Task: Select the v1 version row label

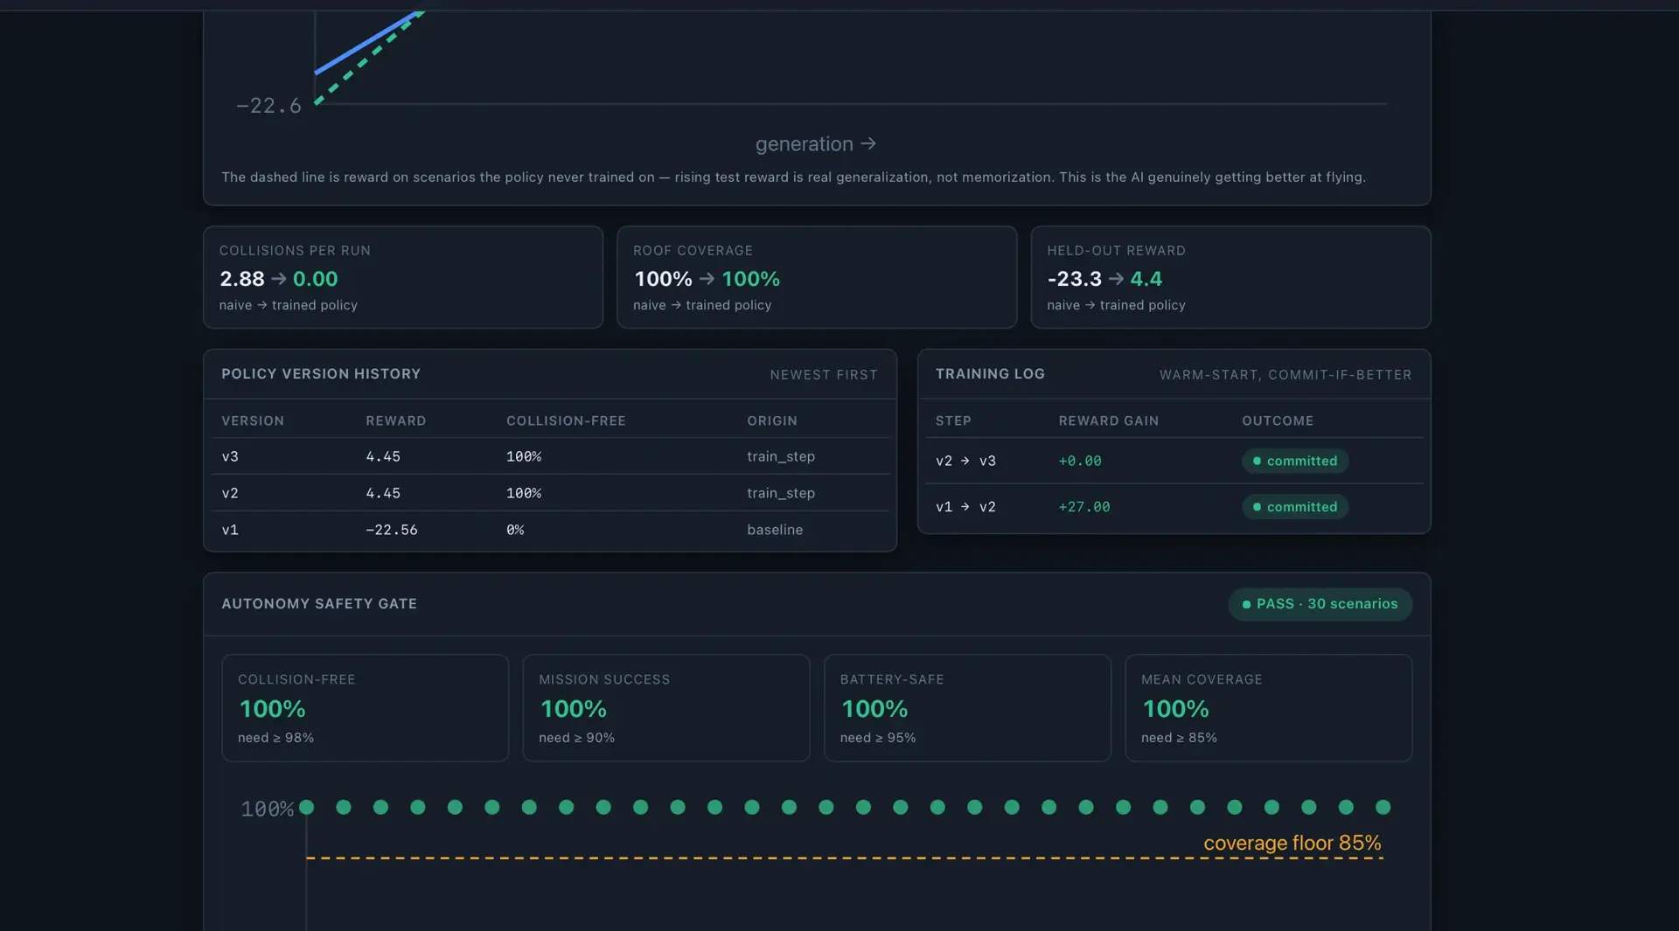Action: tap(230, 530)
